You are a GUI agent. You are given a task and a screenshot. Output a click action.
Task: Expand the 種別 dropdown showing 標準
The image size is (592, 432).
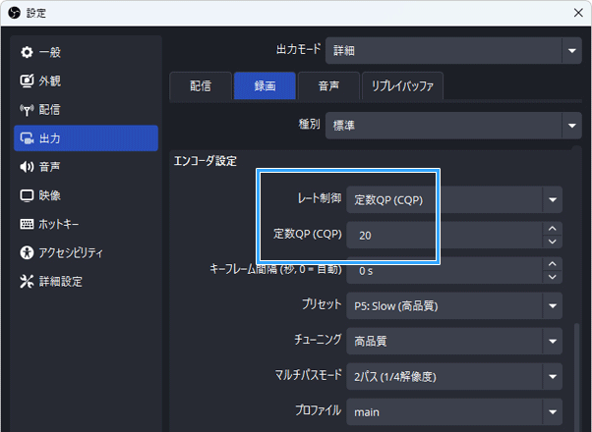[x=453, y=125]
